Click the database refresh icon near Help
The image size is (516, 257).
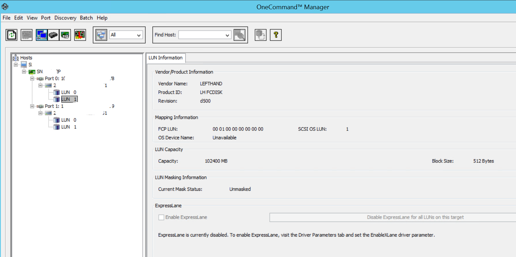tap(261, 35)
